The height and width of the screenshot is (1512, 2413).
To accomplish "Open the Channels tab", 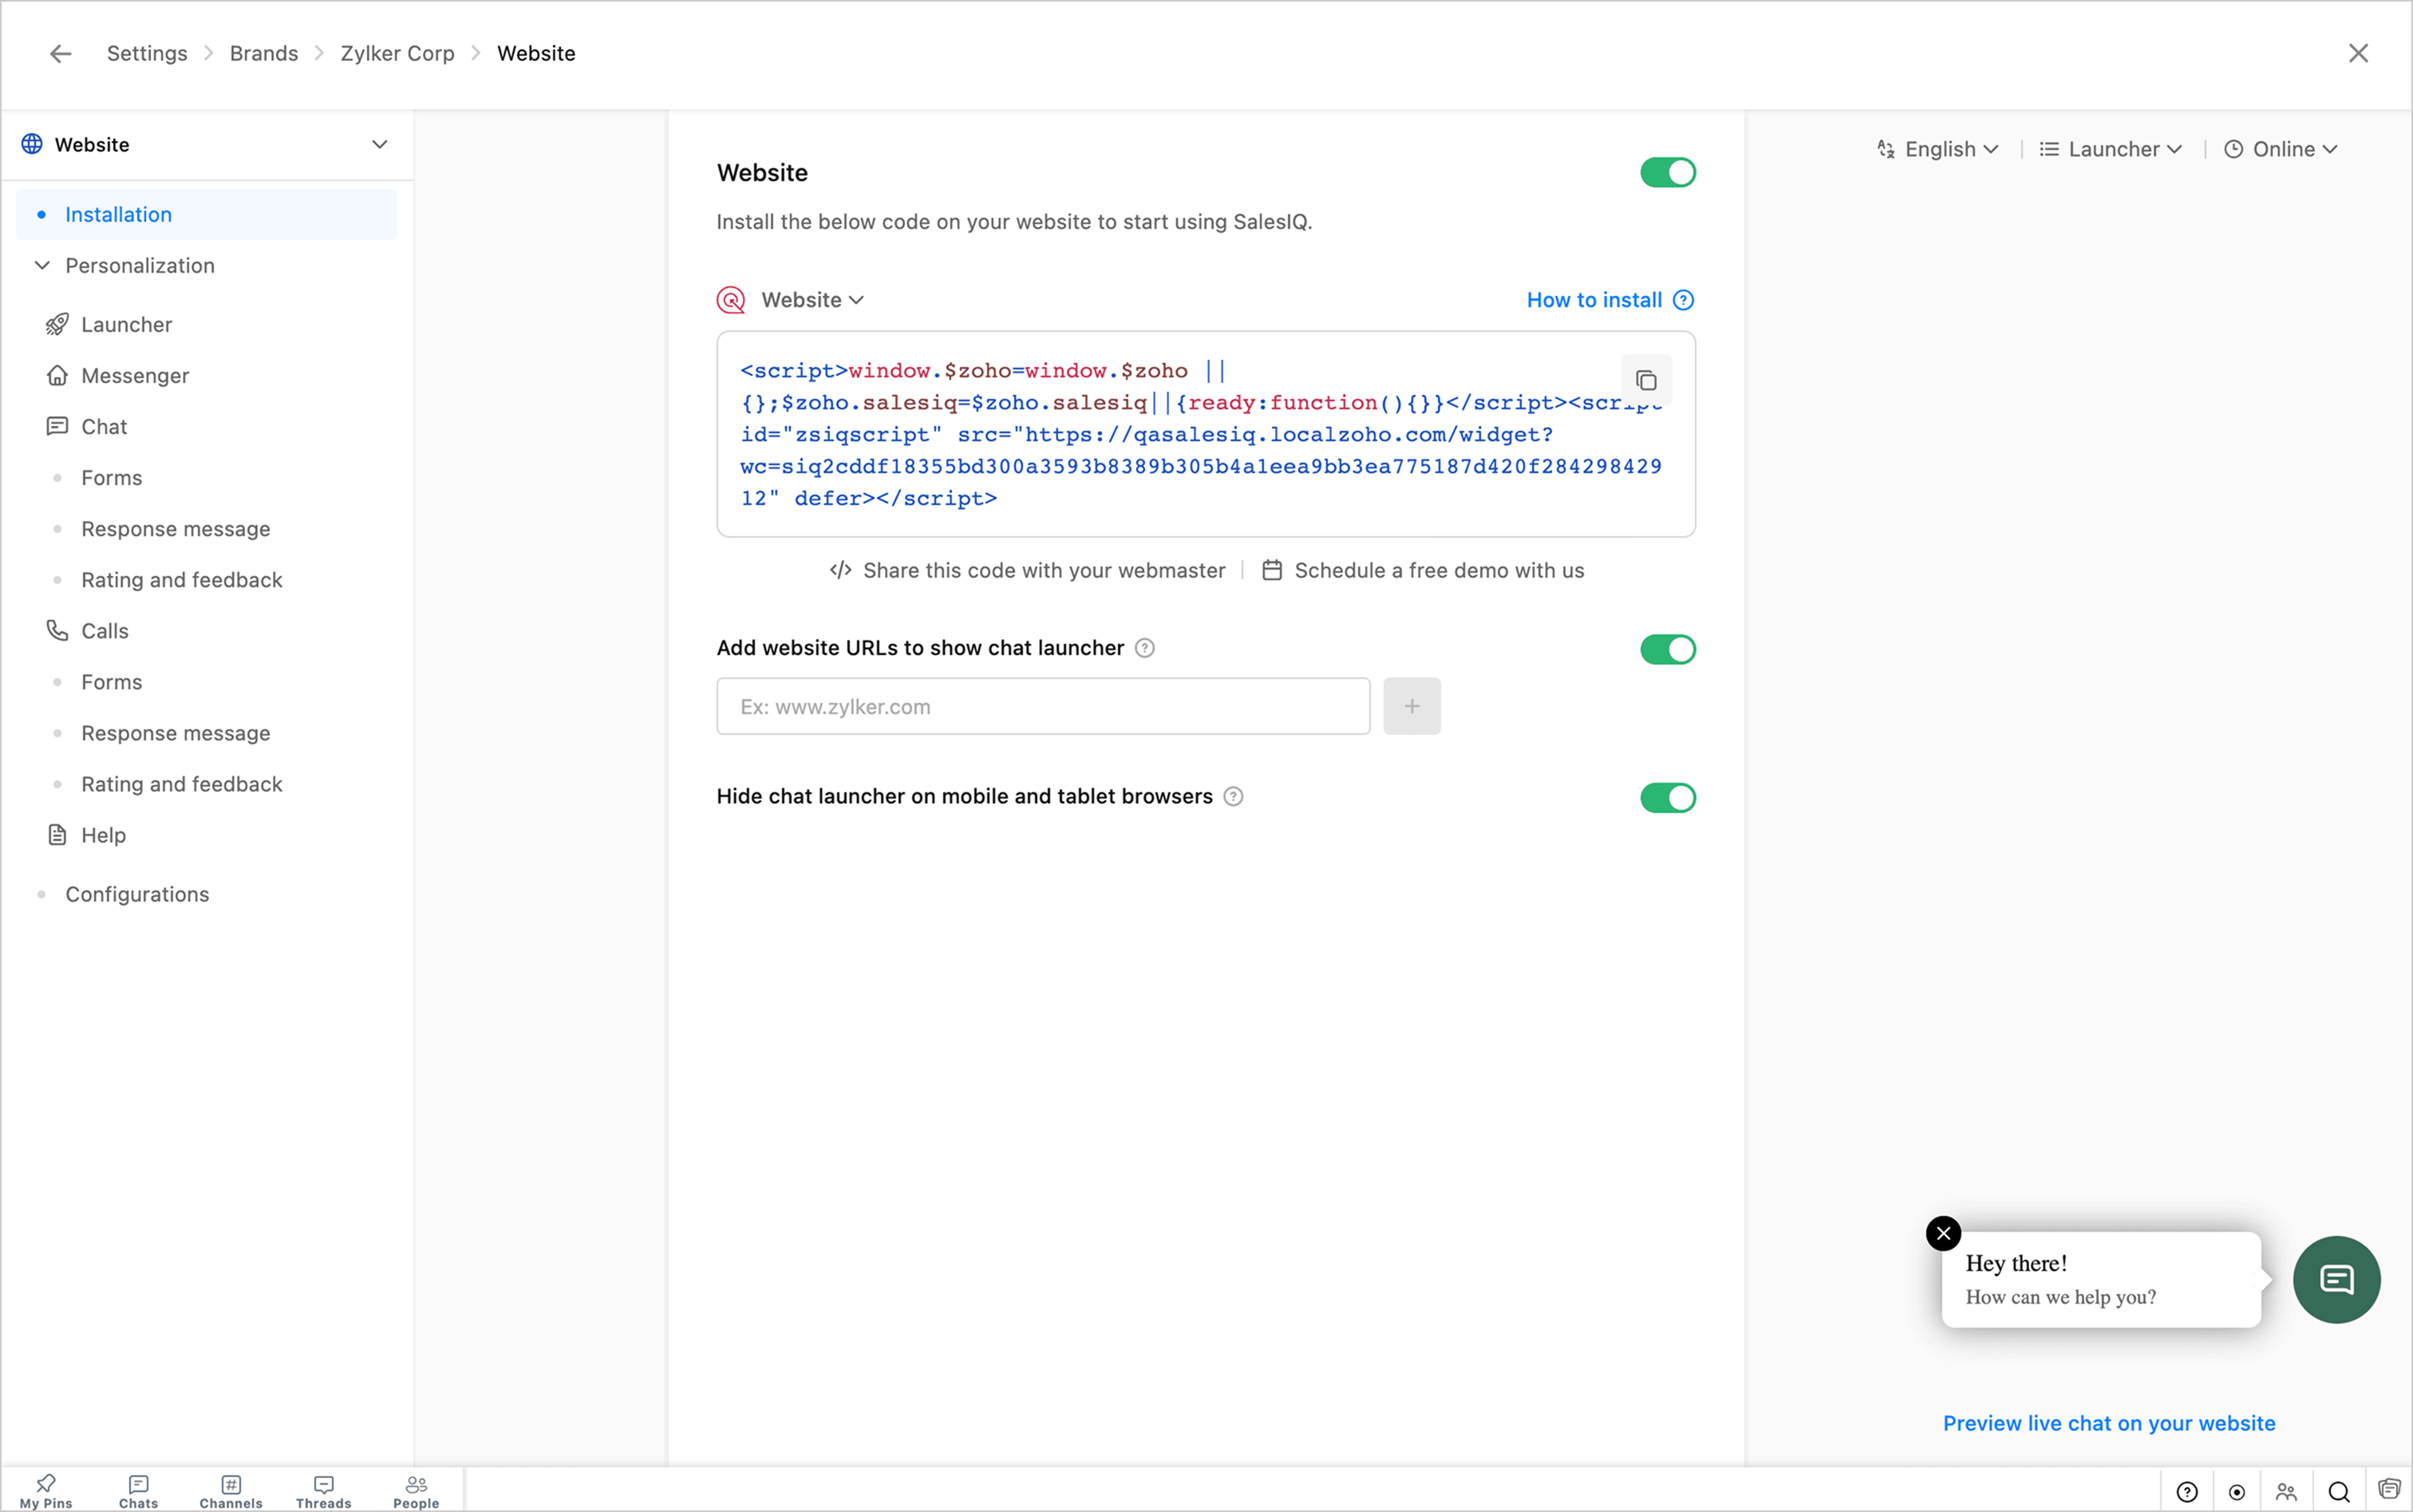I will tap(231, 1490).
